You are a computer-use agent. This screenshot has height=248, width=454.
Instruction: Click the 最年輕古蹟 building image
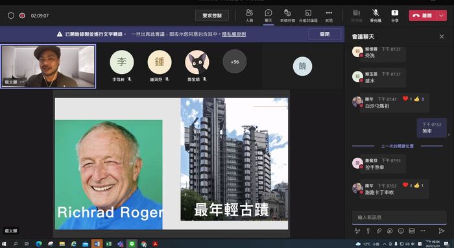[234, 159]
